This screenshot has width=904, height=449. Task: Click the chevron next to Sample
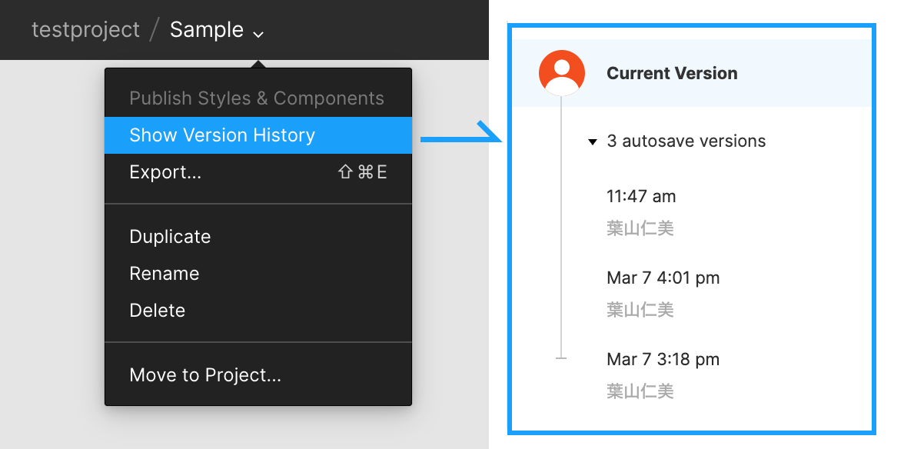pyautogui.click(x=259, y=34)
